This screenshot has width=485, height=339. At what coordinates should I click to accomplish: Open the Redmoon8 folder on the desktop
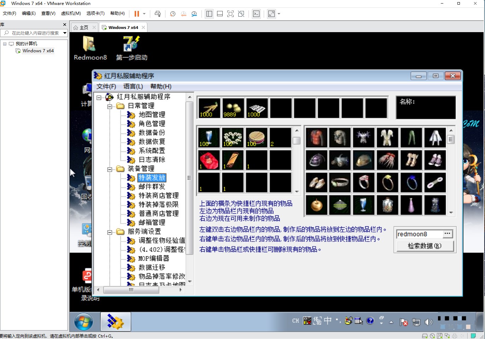(90, 48)
